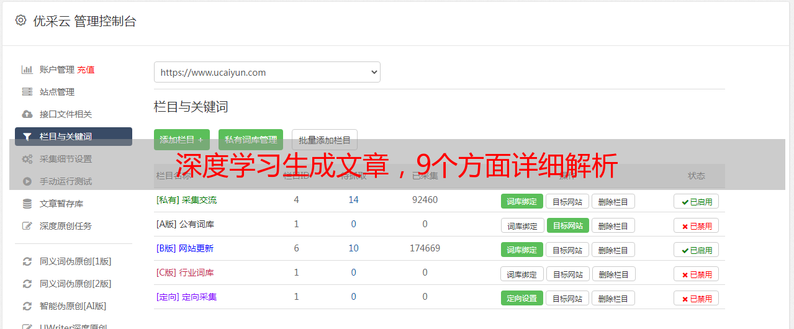
Task: Click the pending count 14 cell
Action: [353, 200]
